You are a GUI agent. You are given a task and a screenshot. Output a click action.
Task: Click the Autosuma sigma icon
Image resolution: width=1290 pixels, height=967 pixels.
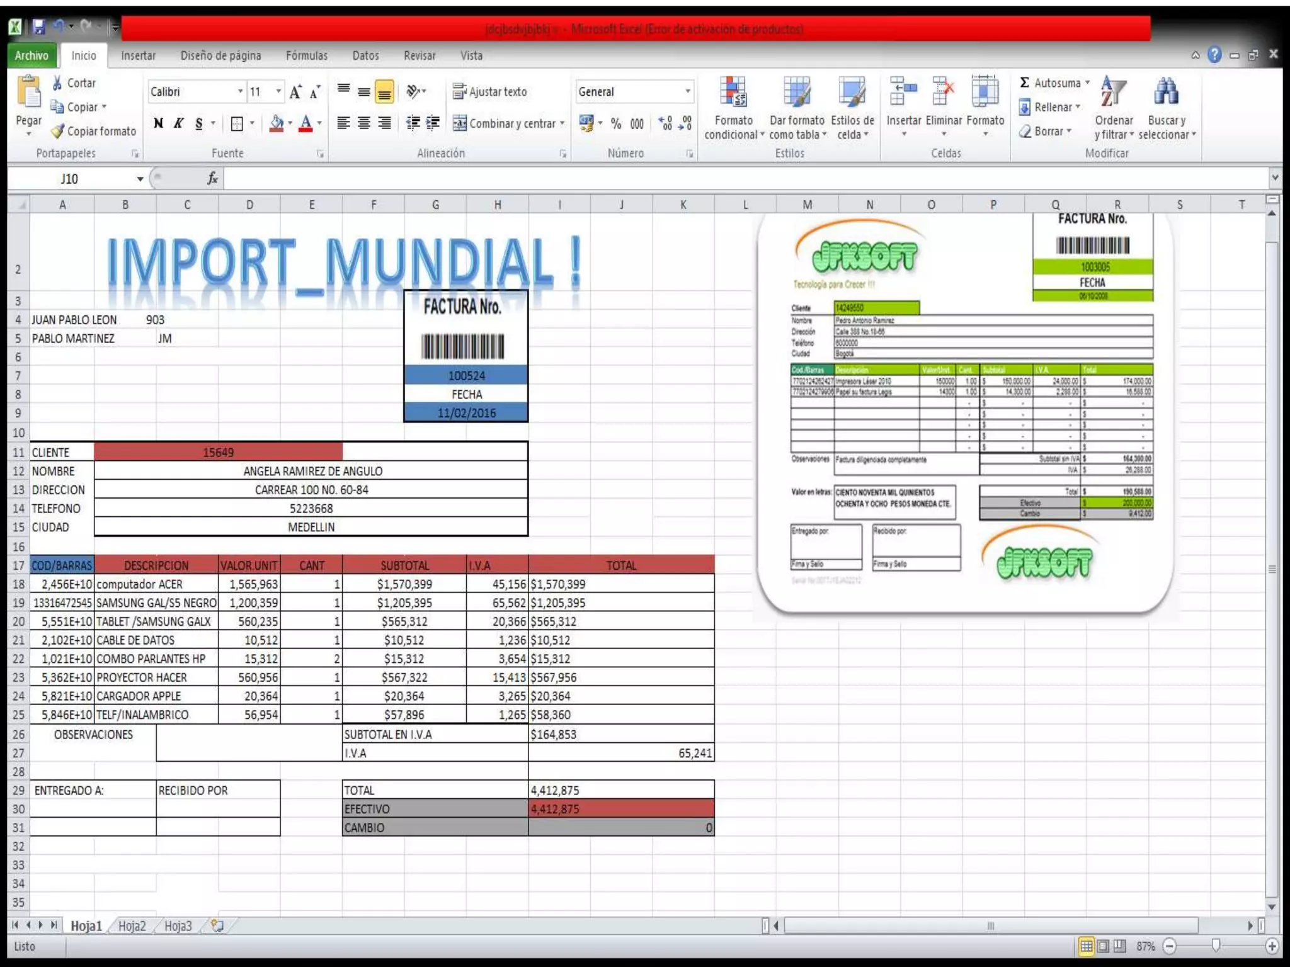(x=1025, y=82)
